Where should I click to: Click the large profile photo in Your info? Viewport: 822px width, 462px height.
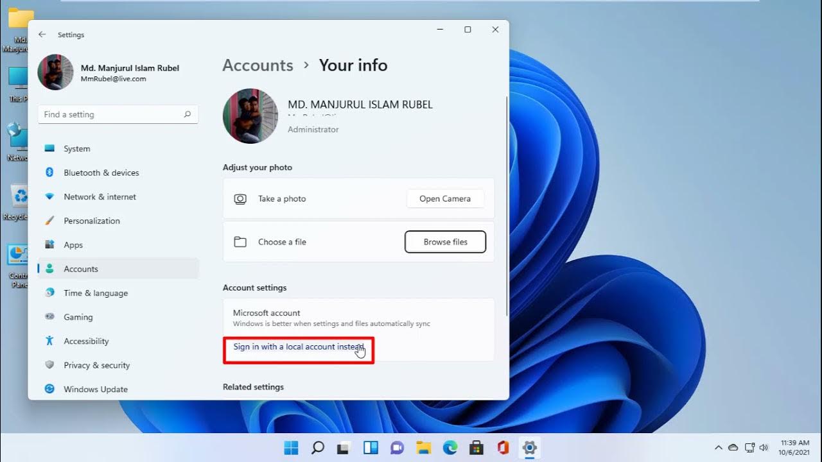coord(250,116)
